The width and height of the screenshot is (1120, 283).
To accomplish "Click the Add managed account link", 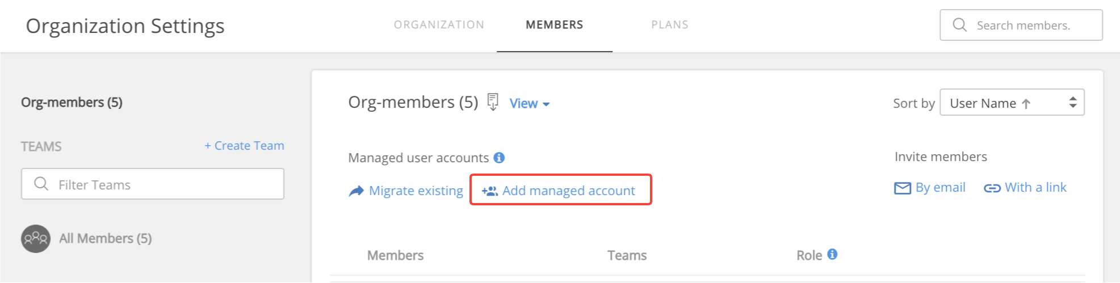I will point(568,191).
